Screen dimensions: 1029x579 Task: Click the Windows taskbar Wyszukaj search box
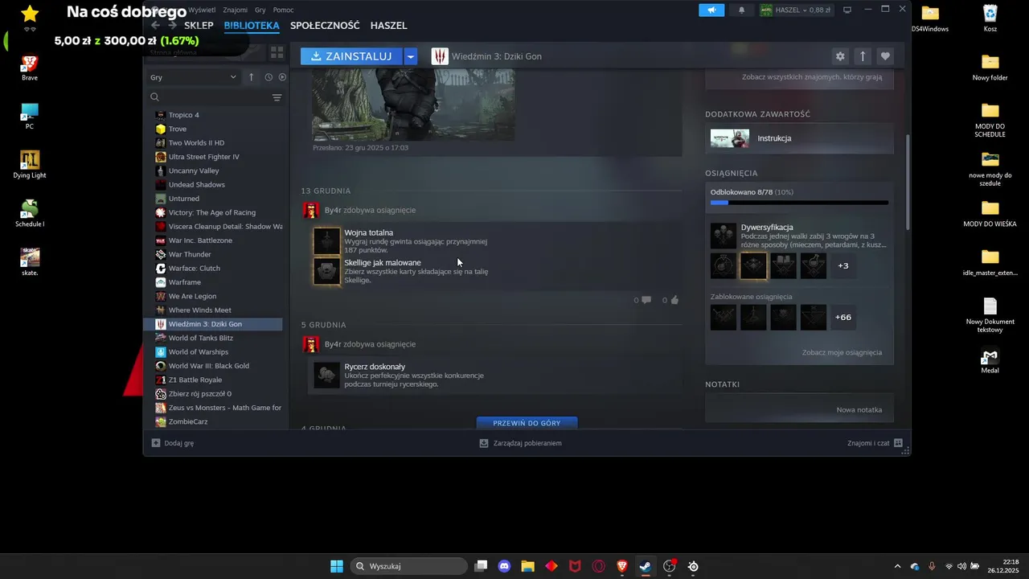click(x=408, y=566)
